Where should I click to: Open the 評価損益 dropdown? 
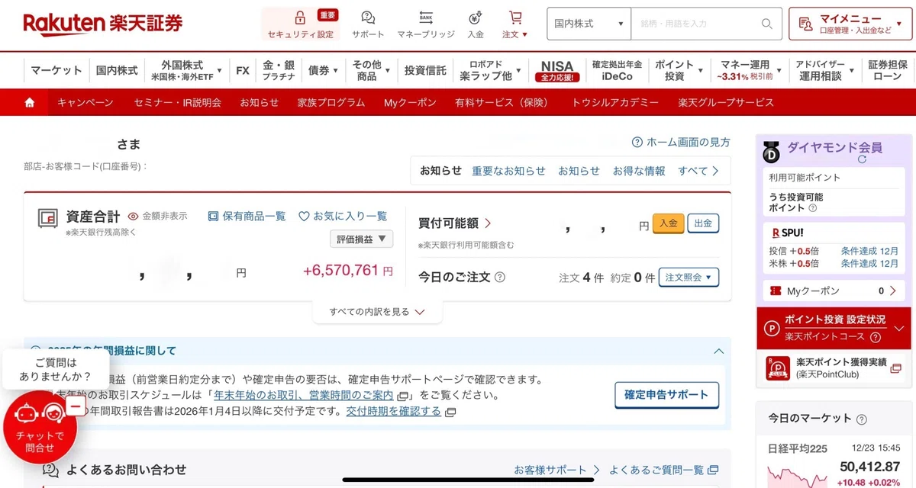pyautogui.click(x=362, y=239)
